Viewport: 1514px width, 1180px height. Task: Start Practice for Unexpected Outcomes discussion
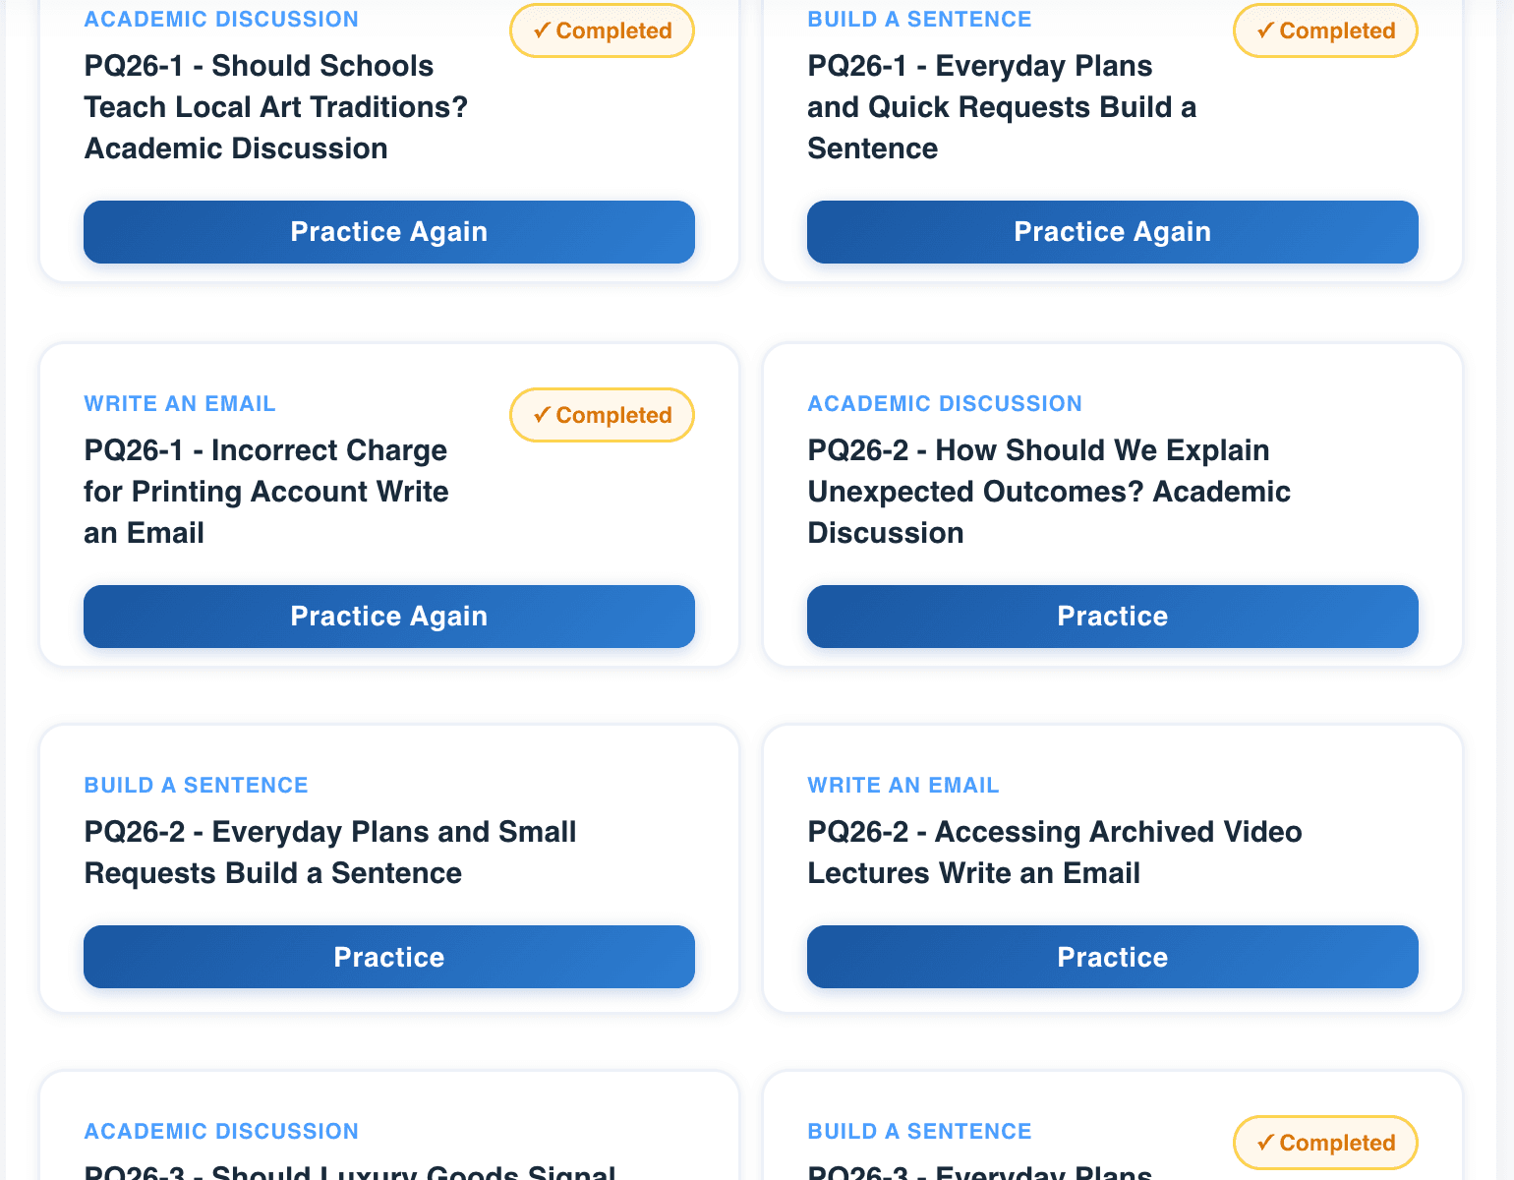(x=1112, y=617)
